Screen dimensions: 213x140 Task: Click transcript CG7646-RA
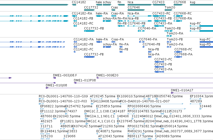pos(147,28)
